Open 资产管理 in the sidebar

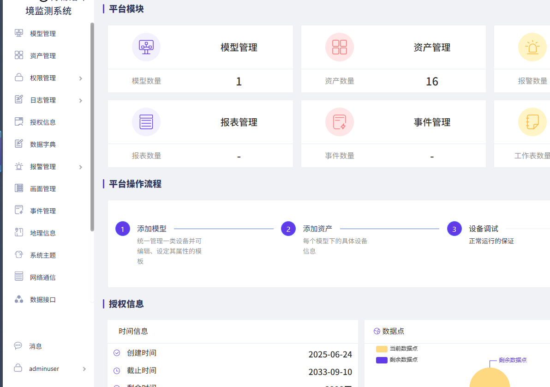(x=43, y=56)
